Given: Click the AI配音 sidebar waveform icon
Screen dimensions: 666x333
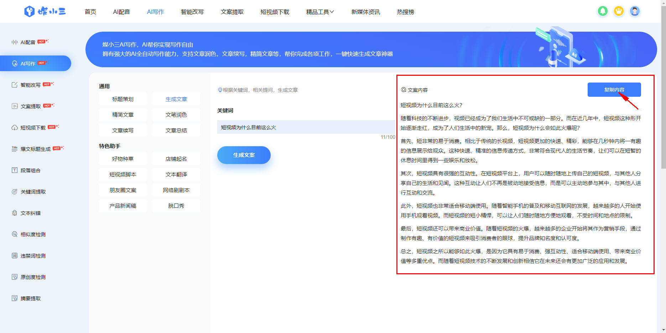Looking at the screenshot, I should point(15,42).
